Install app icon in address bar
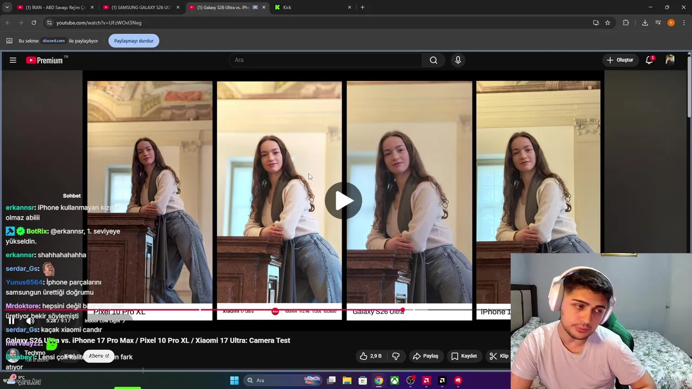Screen dimensions: 692x389 point(596,23)
